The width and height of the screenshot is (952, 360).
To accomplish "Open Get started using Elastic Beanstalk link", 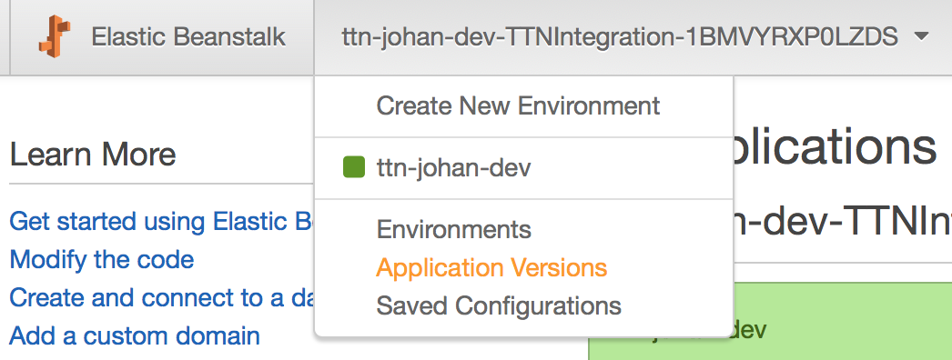I will pos(161,222).
